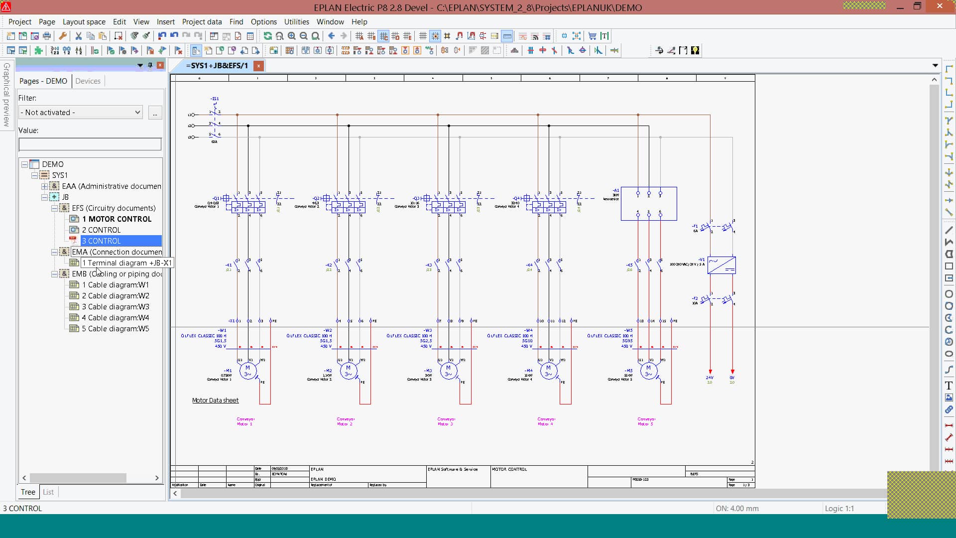Select the '3 CONTROL' page entry

pos(102,241)
